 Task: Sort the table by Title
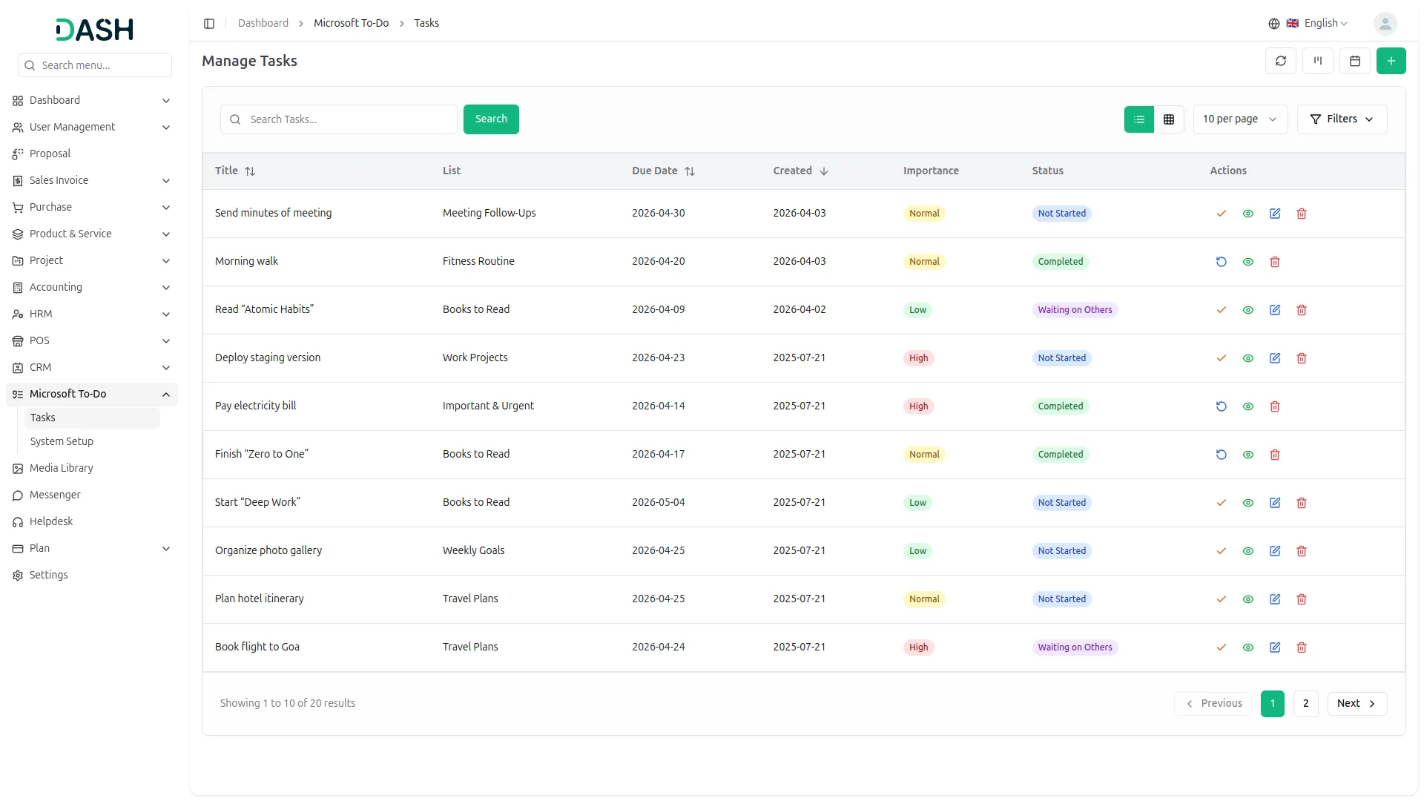pos(235,171)
